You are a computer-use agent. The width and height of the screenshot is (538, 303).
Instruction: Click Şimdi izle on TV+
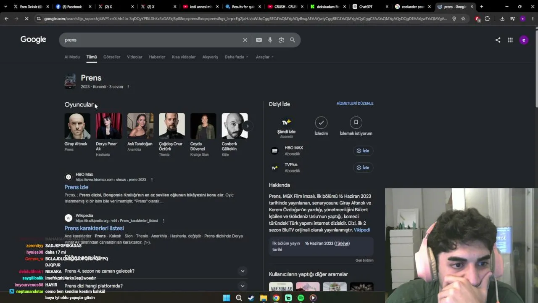tap(286, 127)
